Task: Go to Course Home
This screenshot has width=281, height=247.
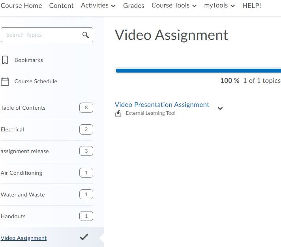Action: [x=21, y=6]
